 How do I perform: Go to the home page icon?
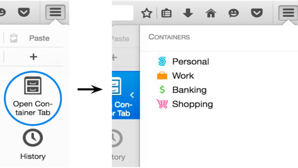coord(211,13)
